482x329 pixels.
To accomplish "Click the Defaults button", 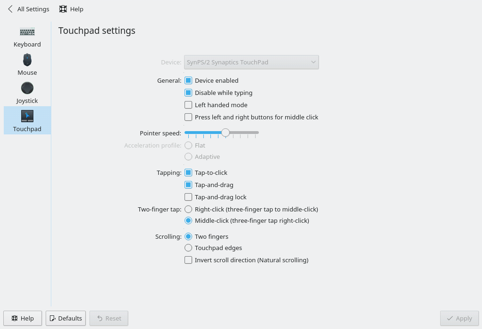I will pyautogui.click(x=65, y=318).
